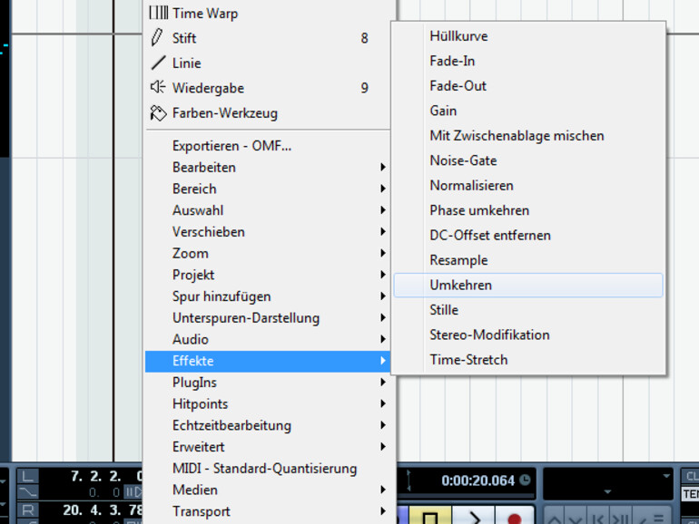Click the punch-in ramp icon below L
The width and height of the screenshot is (699, 524).
27,491
